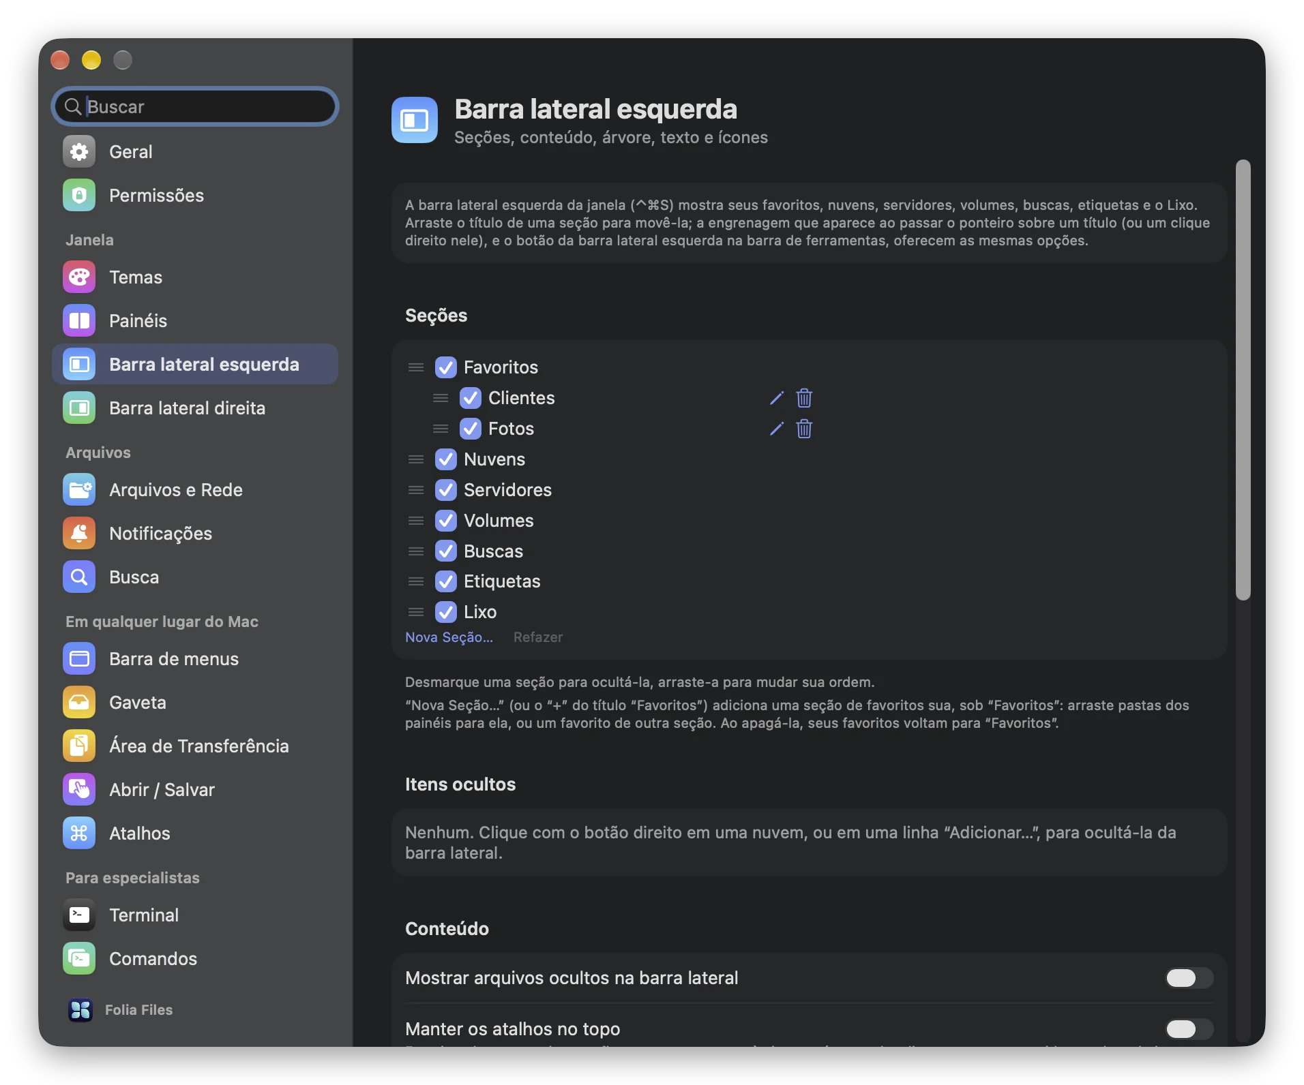Click the vertical scrollbar in settings pane
The height and width of the screenshot is (1085, 1304).
1243,380
